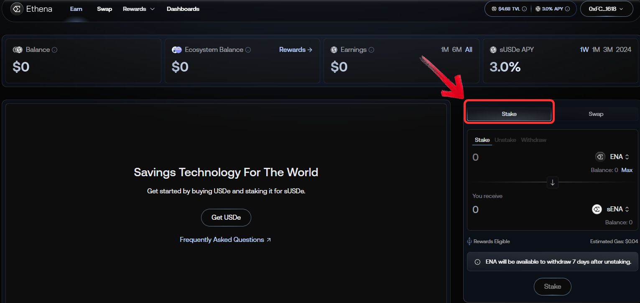Viewport: 640px width, 303px height.
Task: Open the 0xFC...1618 wallet dropdown
Action: click(x=607, y=9)
